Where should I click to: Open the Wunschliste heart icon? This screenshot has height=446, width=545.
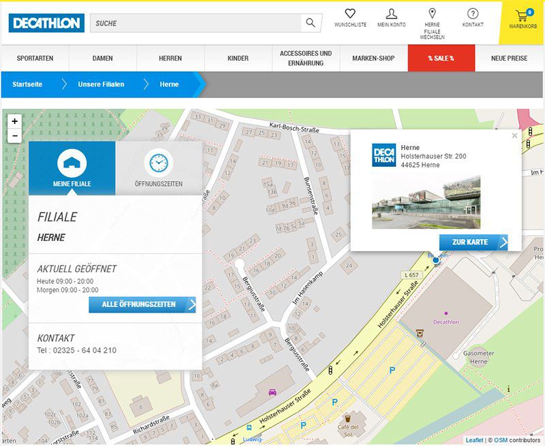[x=350, y=14]
